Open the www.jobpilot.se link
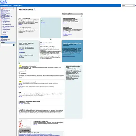This screenshot has height=136, width=136. pos(39,134)
